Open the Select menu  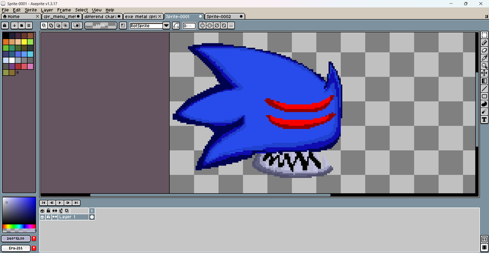click(81, 10)
